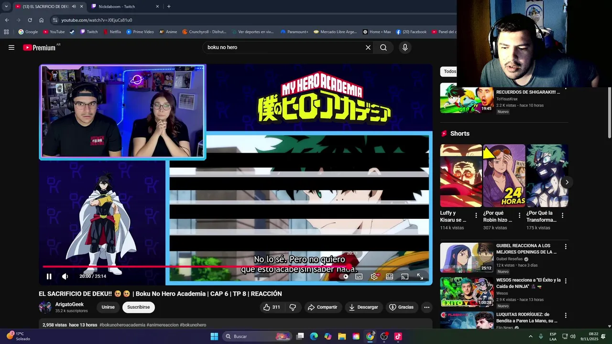Open options for Luffy y Kisaru short
Image resolution: width=612 pixels, height=344 pixels.
click(x=476, y=215)
